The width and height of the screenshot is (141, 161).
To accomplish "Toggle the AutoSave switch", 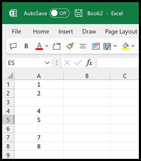I will 59,13.
